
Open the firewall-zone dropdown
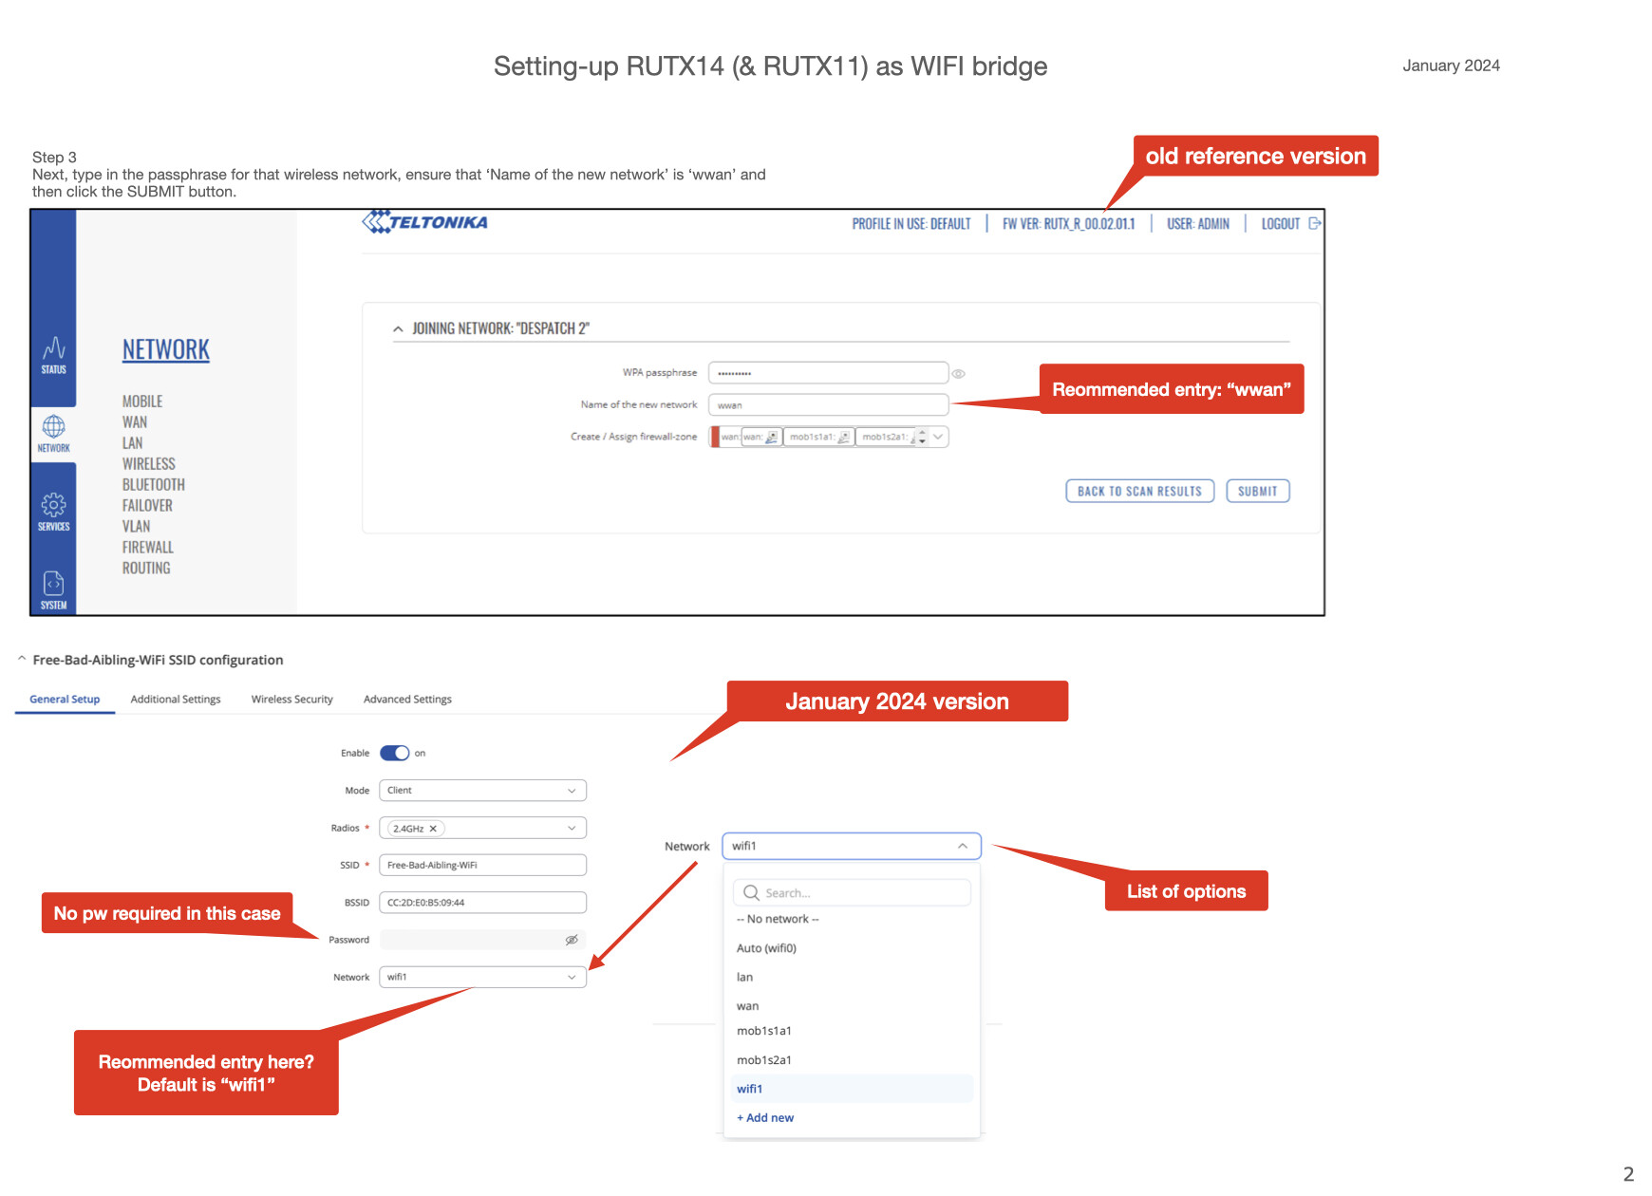click(938, 437)
